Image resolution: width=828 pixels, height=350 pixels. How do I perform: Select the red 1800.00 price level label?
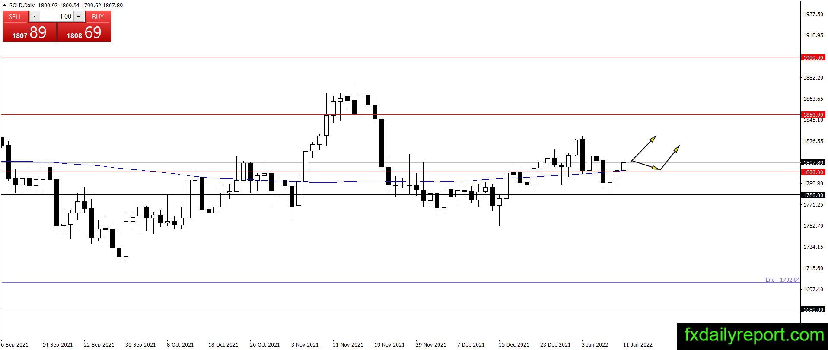(813, 172)
